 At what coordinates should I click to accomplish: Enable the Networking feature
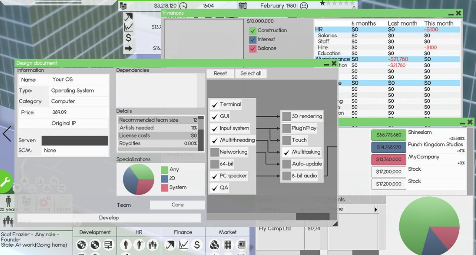point(214,152)
